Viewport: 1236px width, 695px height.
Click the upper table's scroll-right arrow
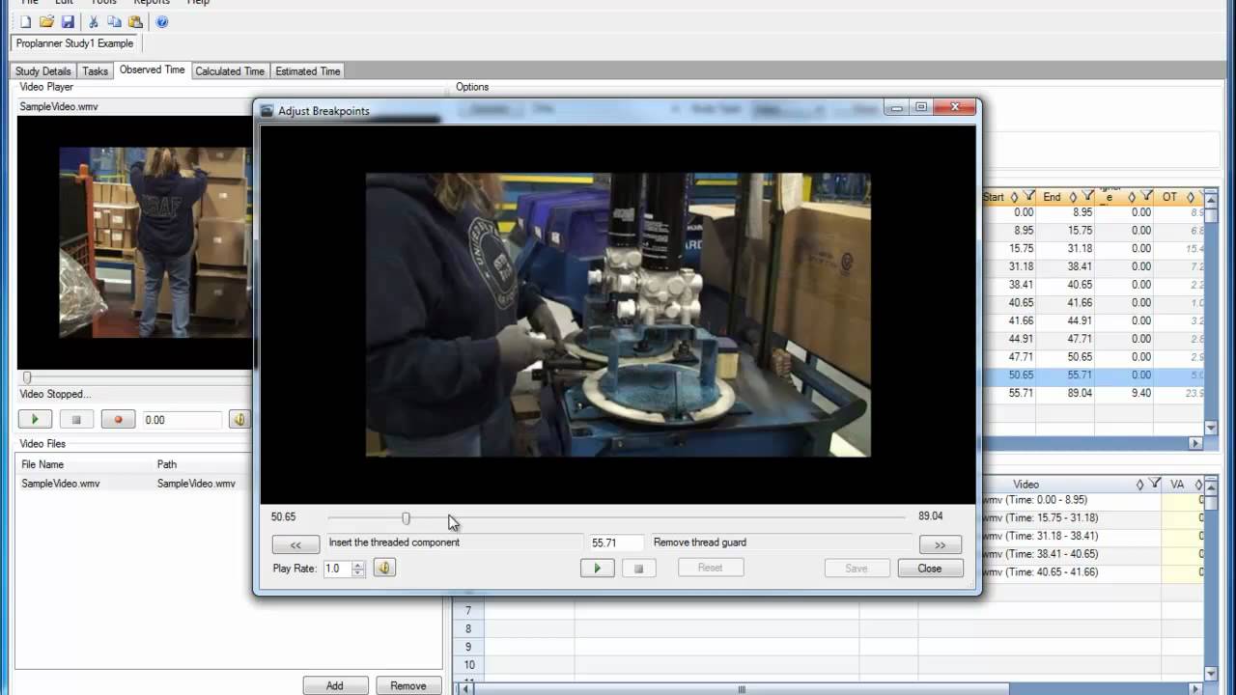1195,443
